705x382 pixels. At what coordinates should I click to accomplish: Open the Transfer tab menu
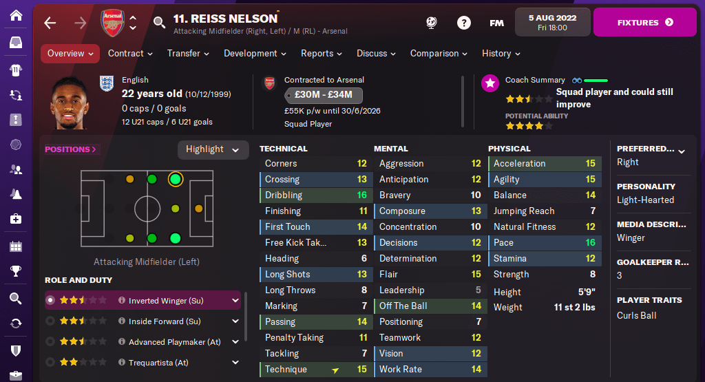[189, 54]
